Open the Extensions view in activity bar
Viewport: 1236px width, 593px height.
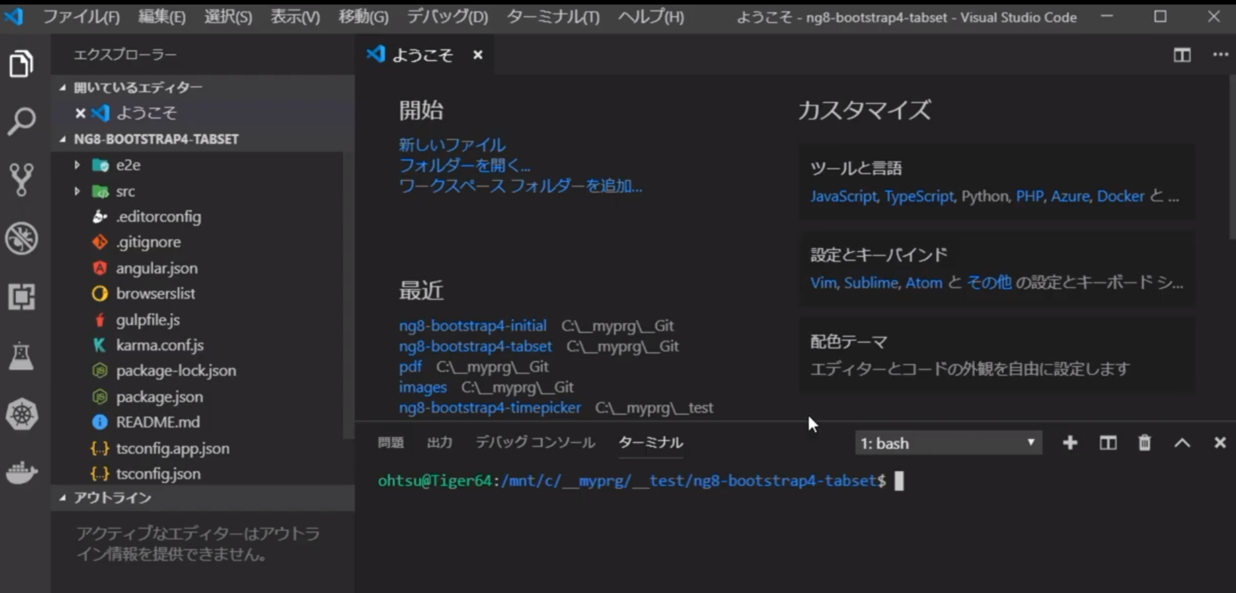(x=21, y=297)
